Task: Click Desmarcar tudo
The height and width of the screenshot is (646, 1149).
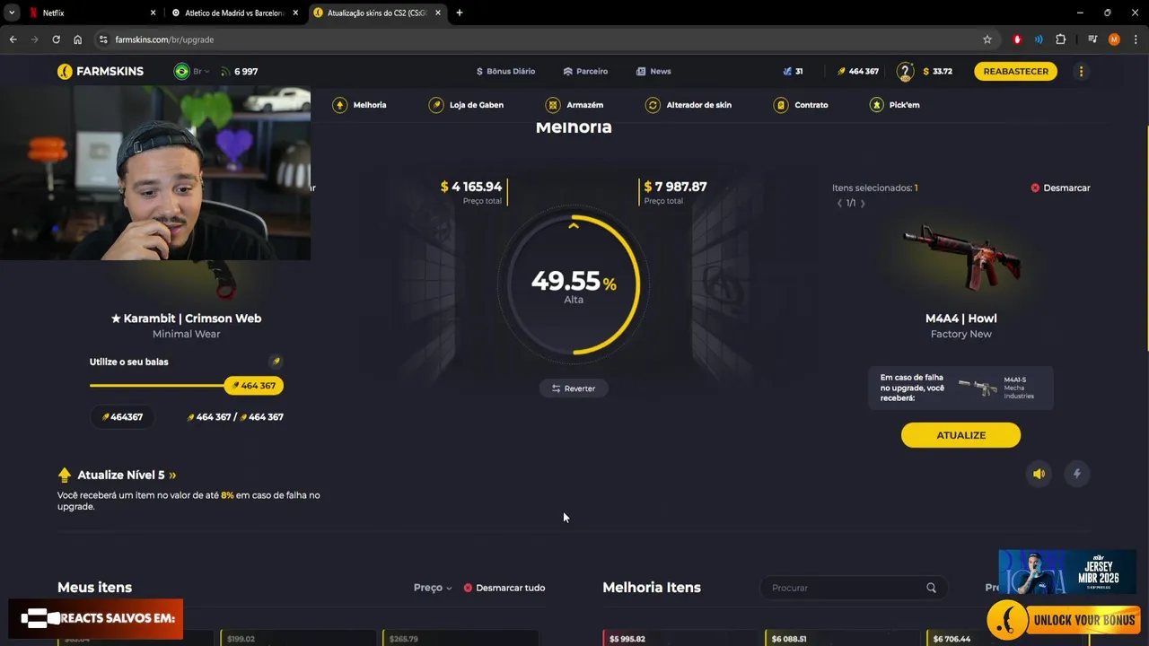Action: (x=504, y=588)
